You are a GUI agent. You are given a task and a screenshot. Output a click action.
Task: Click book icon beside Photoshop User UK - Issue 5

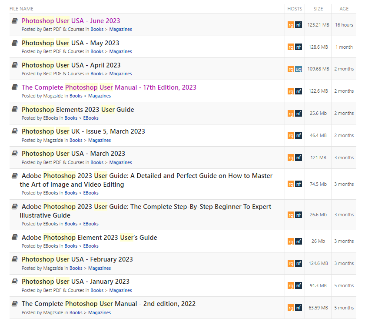coord(15,131)
